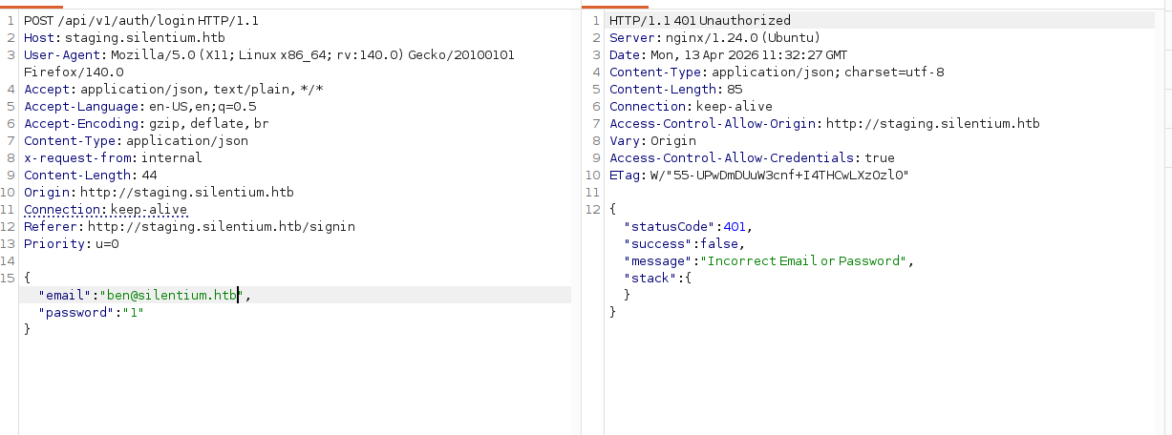1172x435 pixels.
Task: Click the request 'Origin' header name on line 10
Action: 49,192
